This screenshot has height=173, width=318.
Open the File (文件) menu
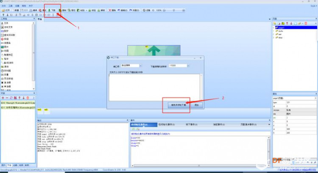(x=4, y=6)
